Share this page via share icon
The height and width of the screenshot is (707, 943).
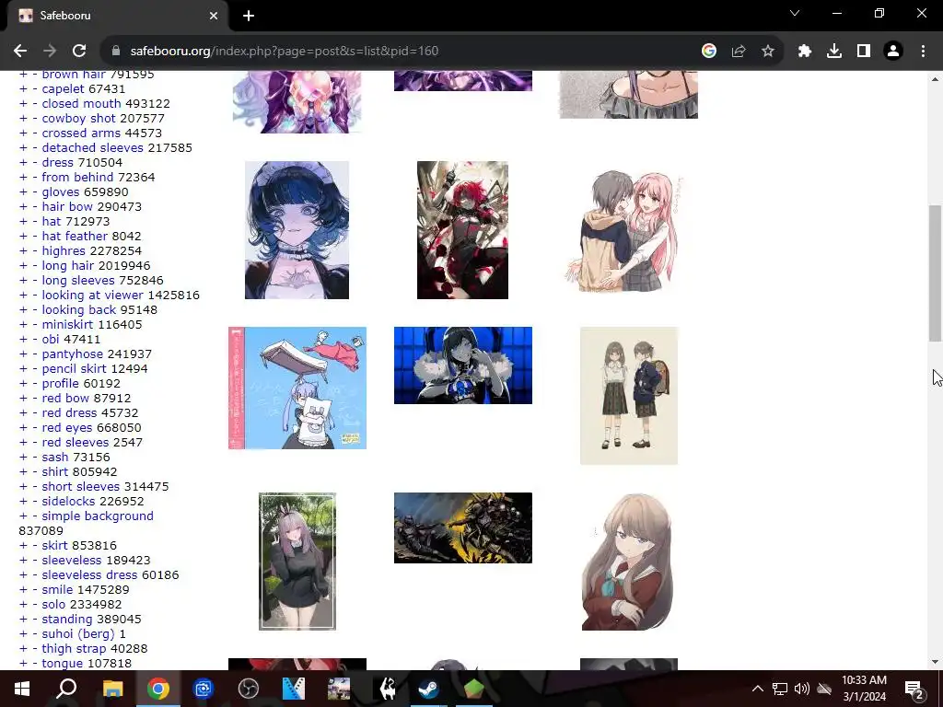[x=739, y=52]
